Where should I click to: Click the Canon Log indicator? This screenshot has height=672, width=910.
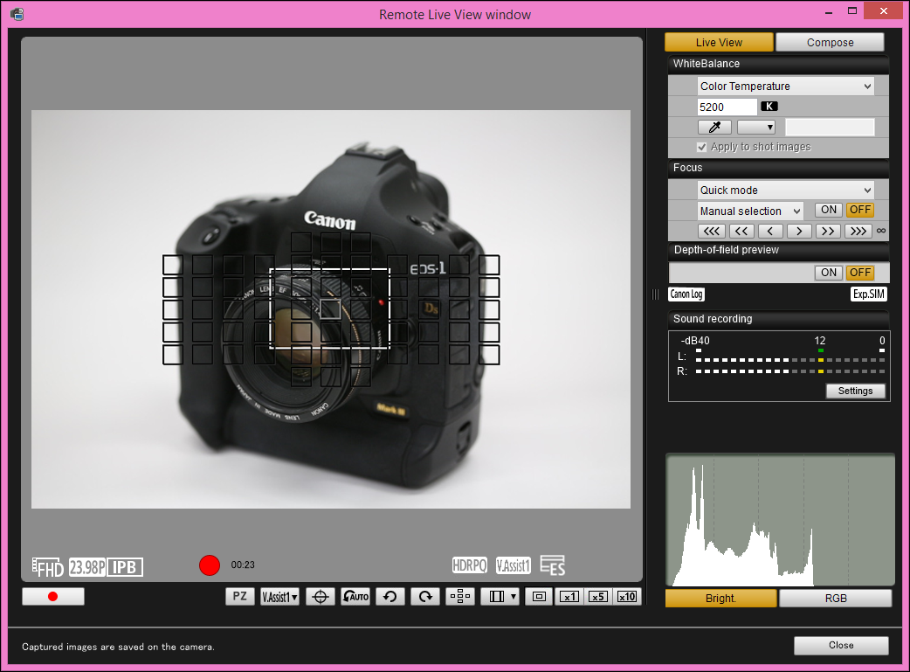(686, 294)
